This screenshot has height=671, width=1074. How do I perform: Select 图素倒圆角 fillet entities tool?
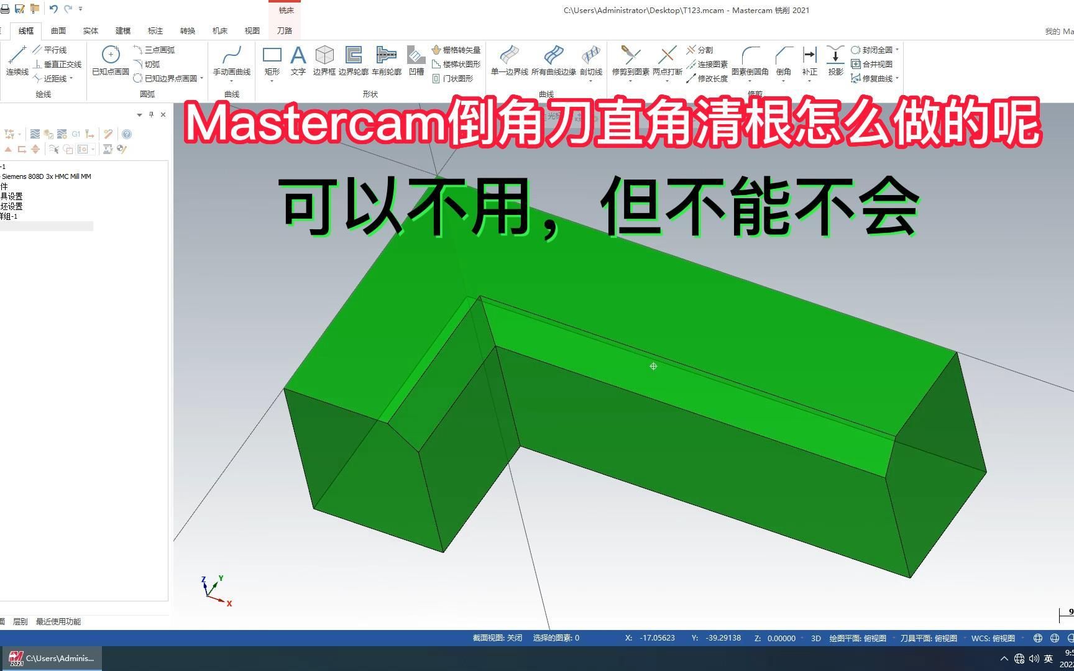[x=750, y=60]
